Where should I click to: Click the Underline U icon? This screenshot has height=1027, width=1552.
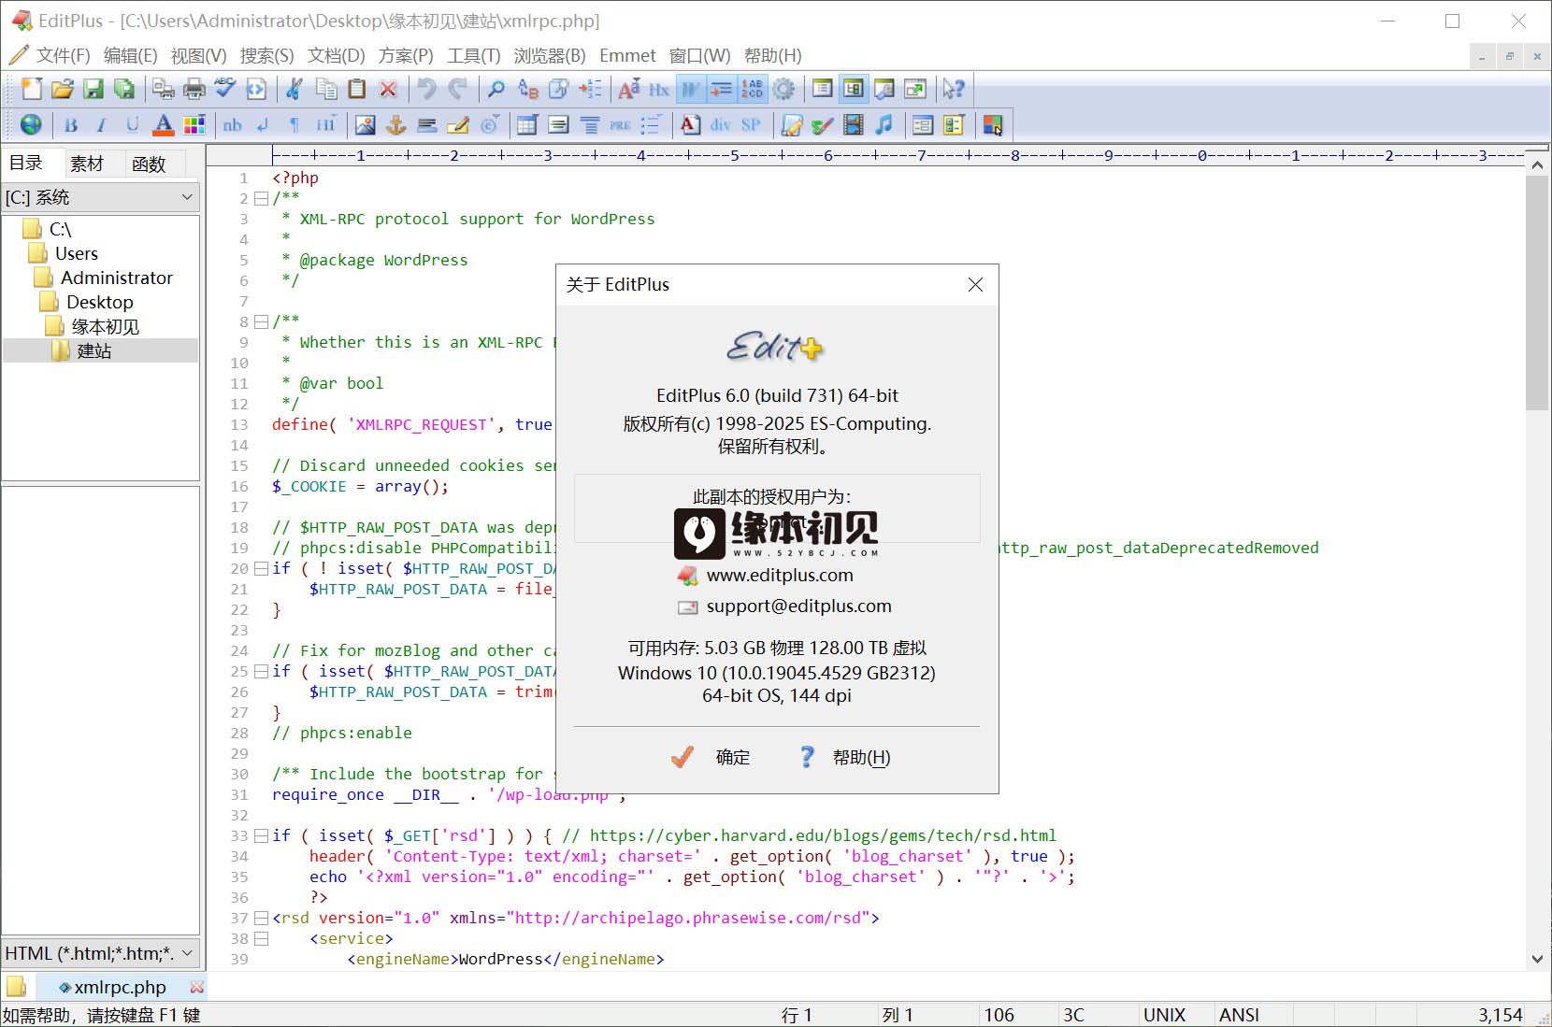[x=133, y=124]
